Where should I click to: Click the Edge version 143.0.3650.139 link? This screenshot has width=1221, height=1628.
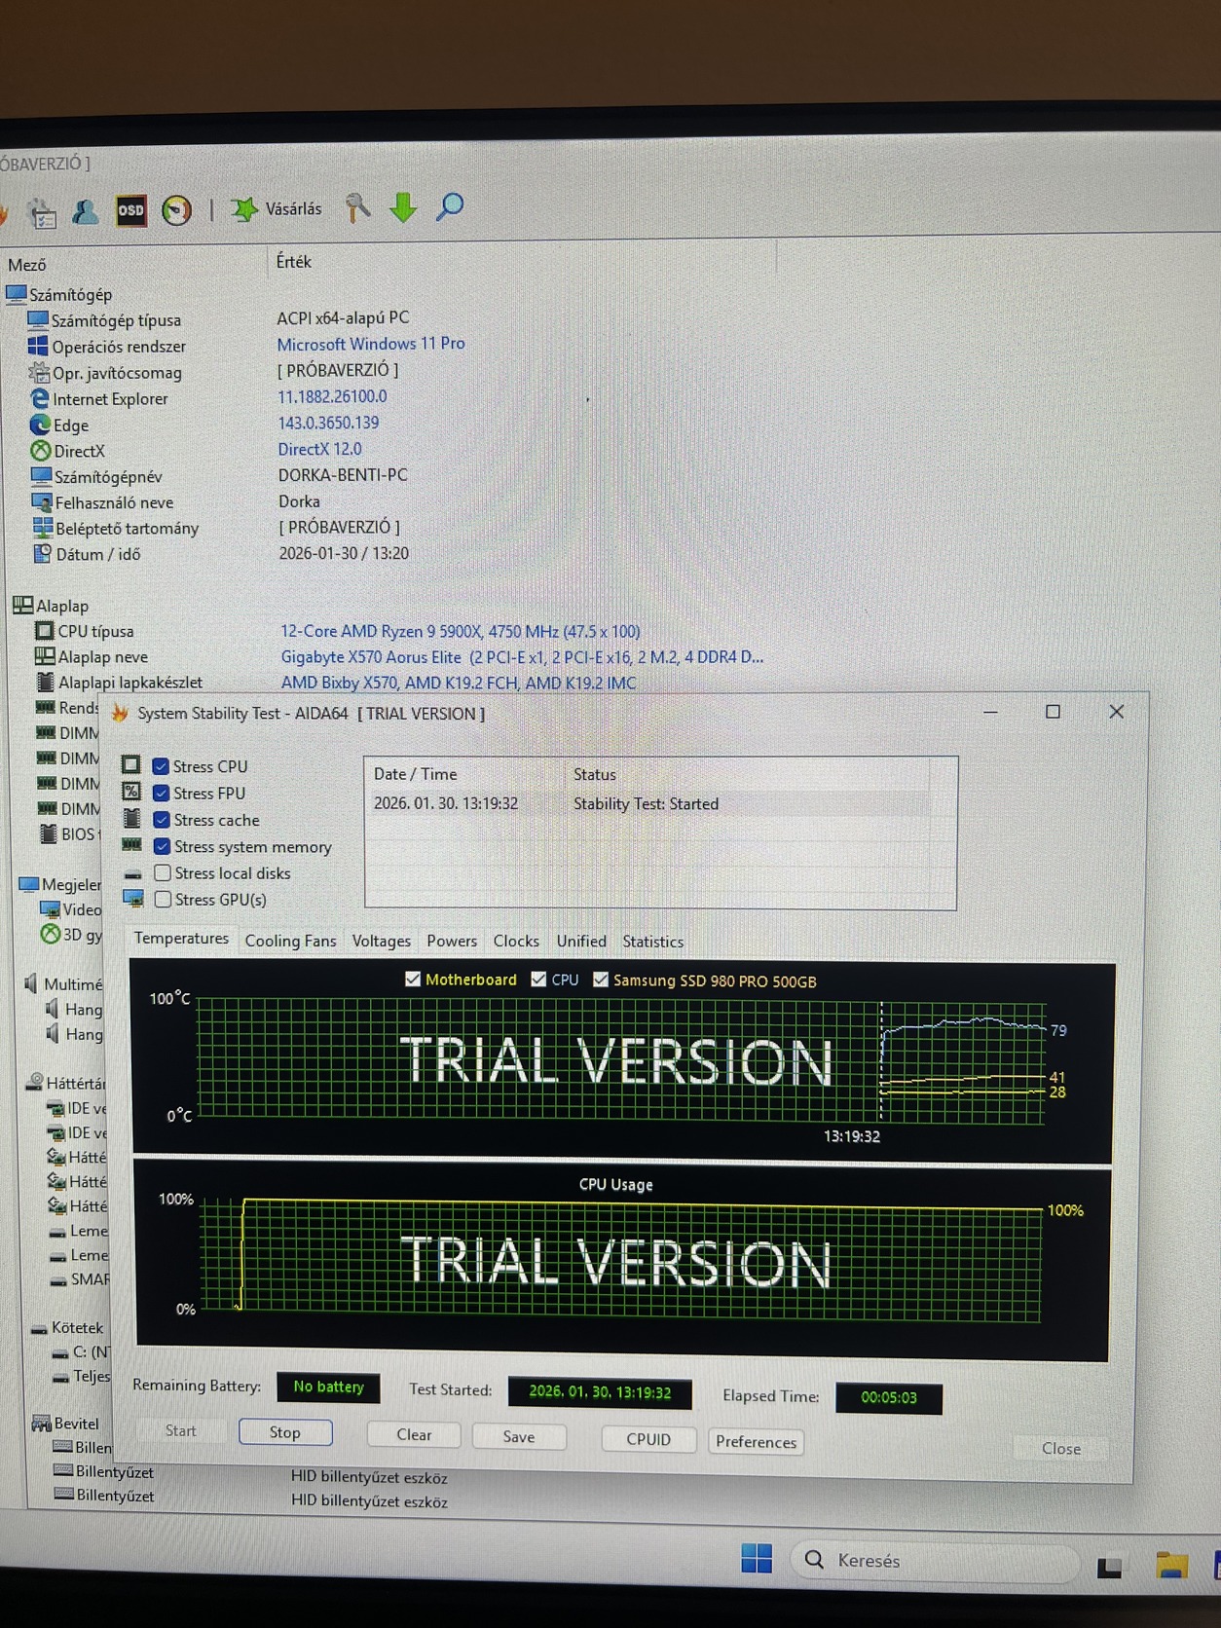(328, 423)
